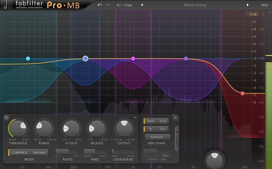Switch A/B comparison state
This screenshot has width=272, height=169.
click(119, 5)
